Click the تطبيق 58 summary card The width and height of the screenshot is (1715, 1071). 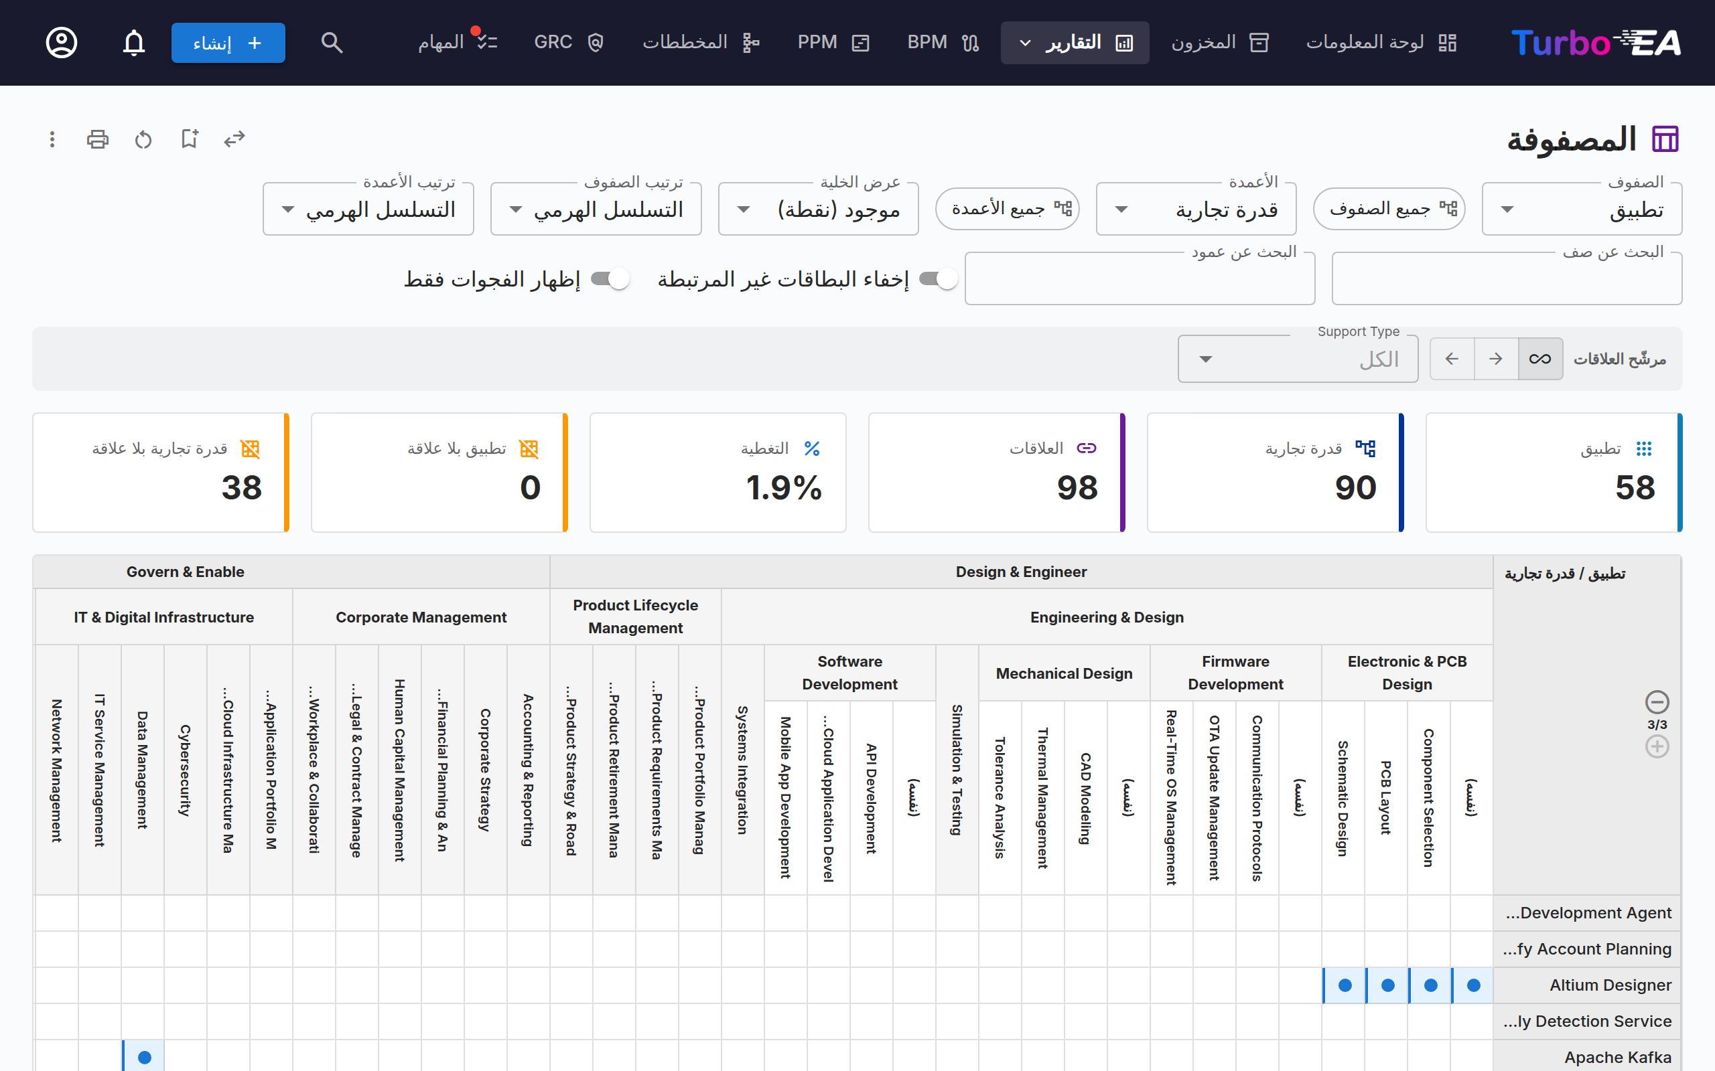[1554, 473]
